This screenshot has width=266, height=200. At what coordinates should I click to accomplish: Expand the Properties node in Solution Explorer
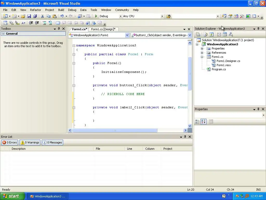tap(202, 48)
